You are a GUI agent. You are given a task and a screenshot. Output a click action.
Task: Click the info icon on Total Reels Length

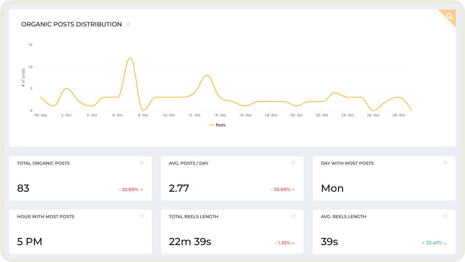[293, 215]
